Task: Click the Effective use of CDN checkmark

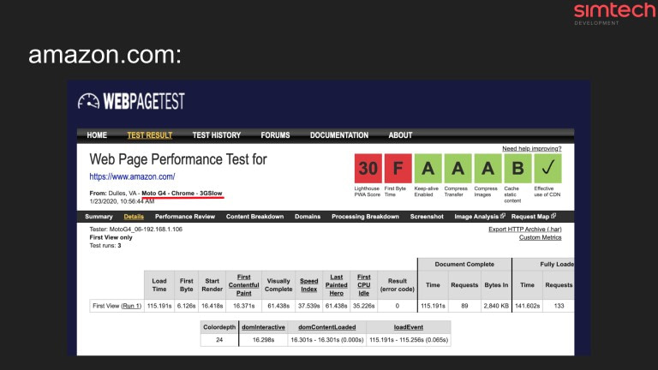Action: tap(547, 169)
